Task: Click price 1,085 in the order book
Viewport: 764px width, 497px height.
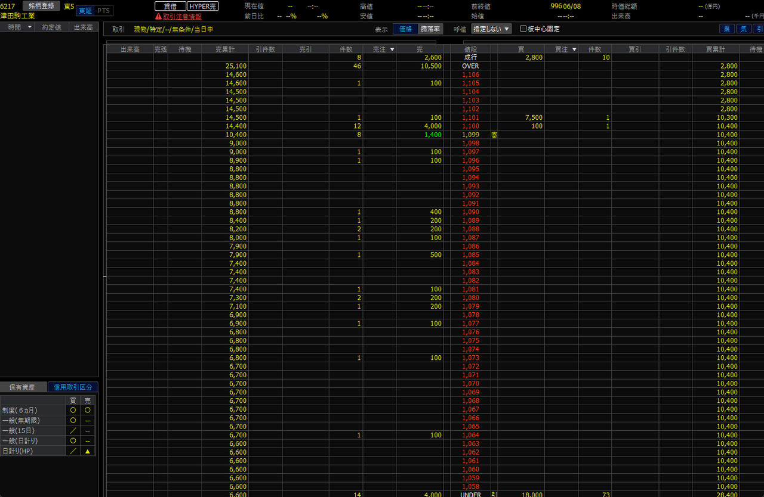Action: coord(470,255)
